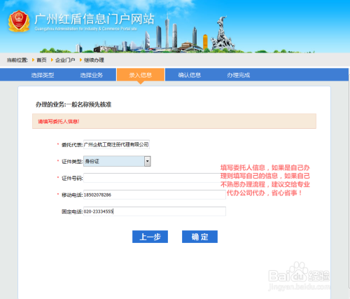Click the 继续办理 breadcrumb item
Image resolution: width=350 pixels, height=299 pixels.
click(94, 60)
